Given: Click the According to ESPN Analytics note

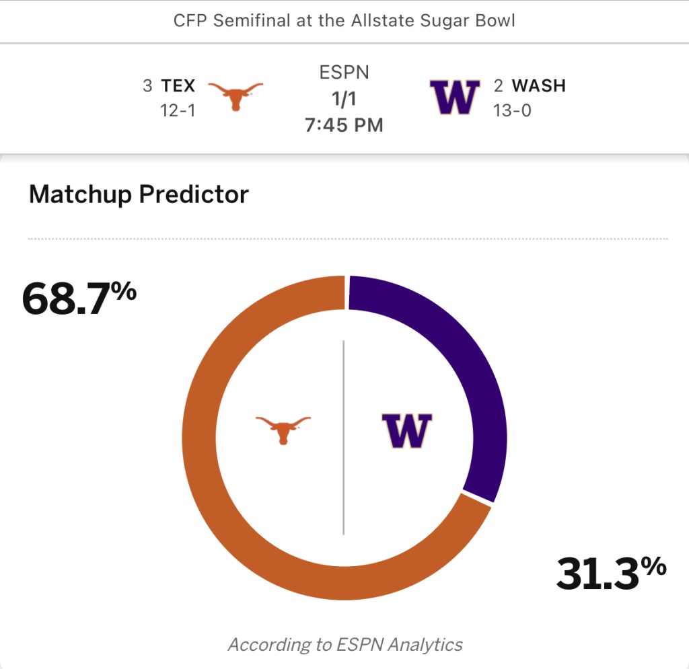Looking at the screenshot, I should 345,645.
